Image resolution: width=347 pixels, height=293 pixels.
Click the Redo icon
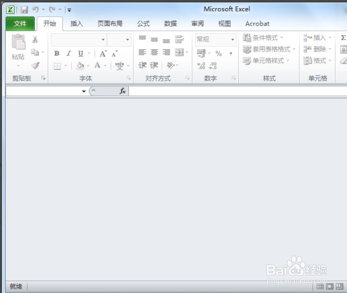(52, 9)
